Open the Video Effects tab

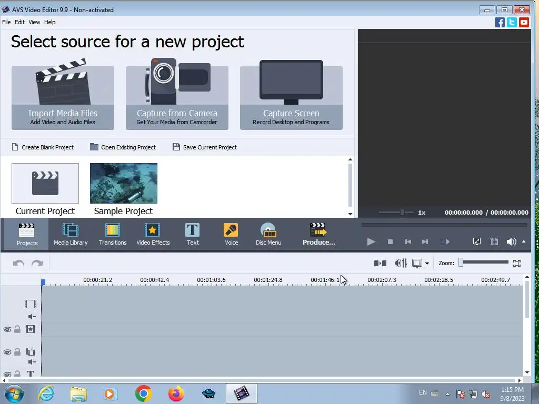tap(153, 234)
